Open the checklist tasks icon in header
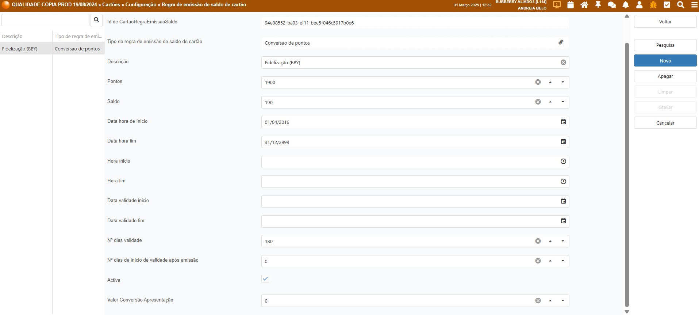Screen dimensions: 699x315 [667, 5]
